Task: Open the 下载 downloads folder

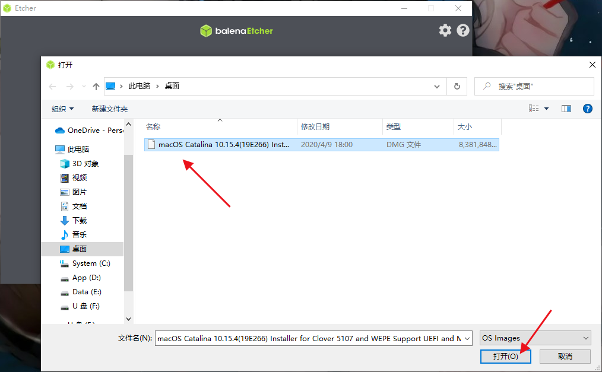Action: [79, 221]
